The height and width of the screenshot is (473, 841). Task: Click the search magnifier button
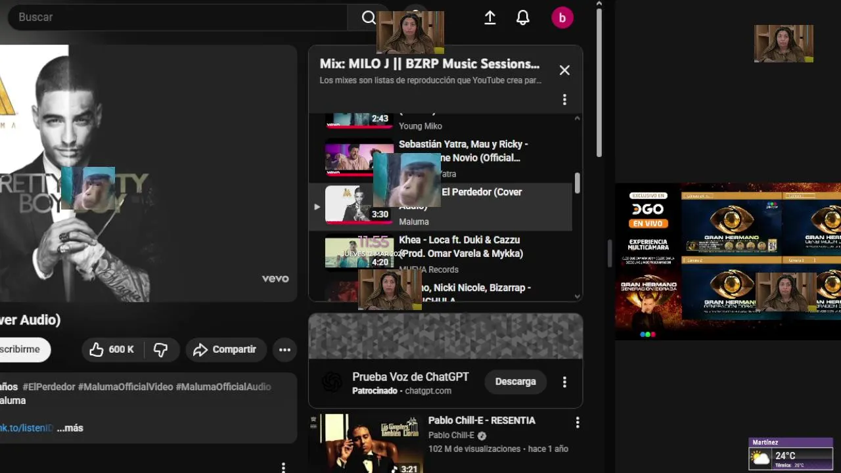[369, 18]
